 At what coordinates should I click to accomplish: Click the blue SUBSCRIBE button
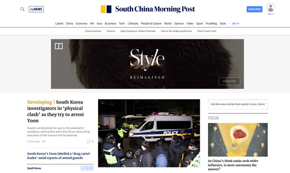click(x=254, y=9)
